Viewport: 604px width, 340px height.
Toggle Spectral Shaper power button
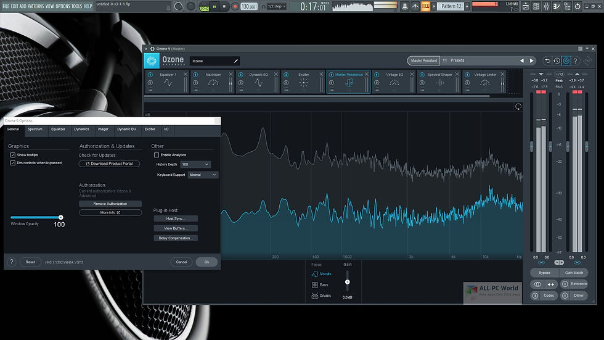click(422, 75)
